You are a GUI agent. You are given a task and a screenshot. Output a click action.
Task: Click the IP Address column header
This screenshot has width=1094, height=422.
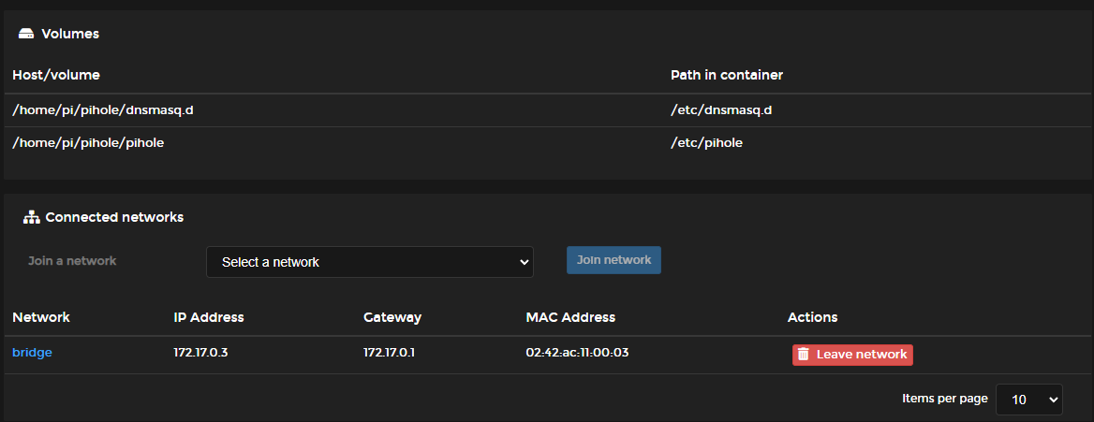click(209, 317)
